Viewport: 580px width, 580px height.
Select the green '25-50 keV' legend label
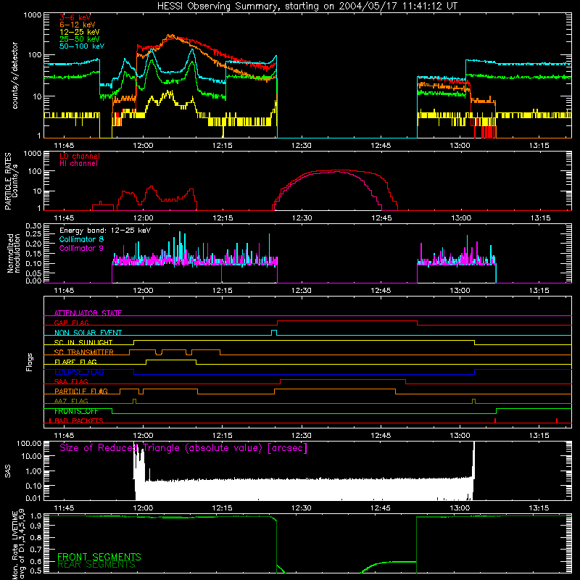click(x=80, y=39)
